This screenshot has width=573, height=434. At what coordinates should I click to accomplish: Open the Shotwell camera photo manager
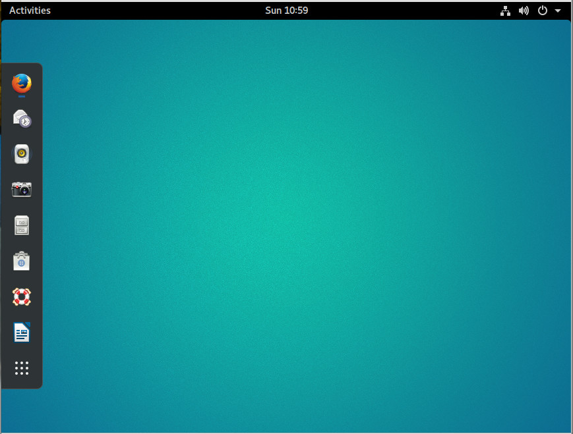[x=22, y=190]
